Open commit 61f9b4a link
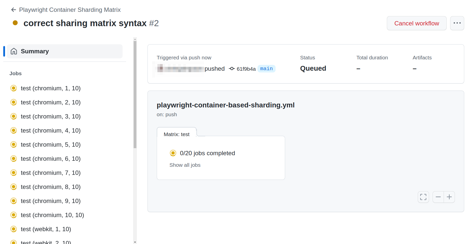The image size is (470, 244). point(246,69)
